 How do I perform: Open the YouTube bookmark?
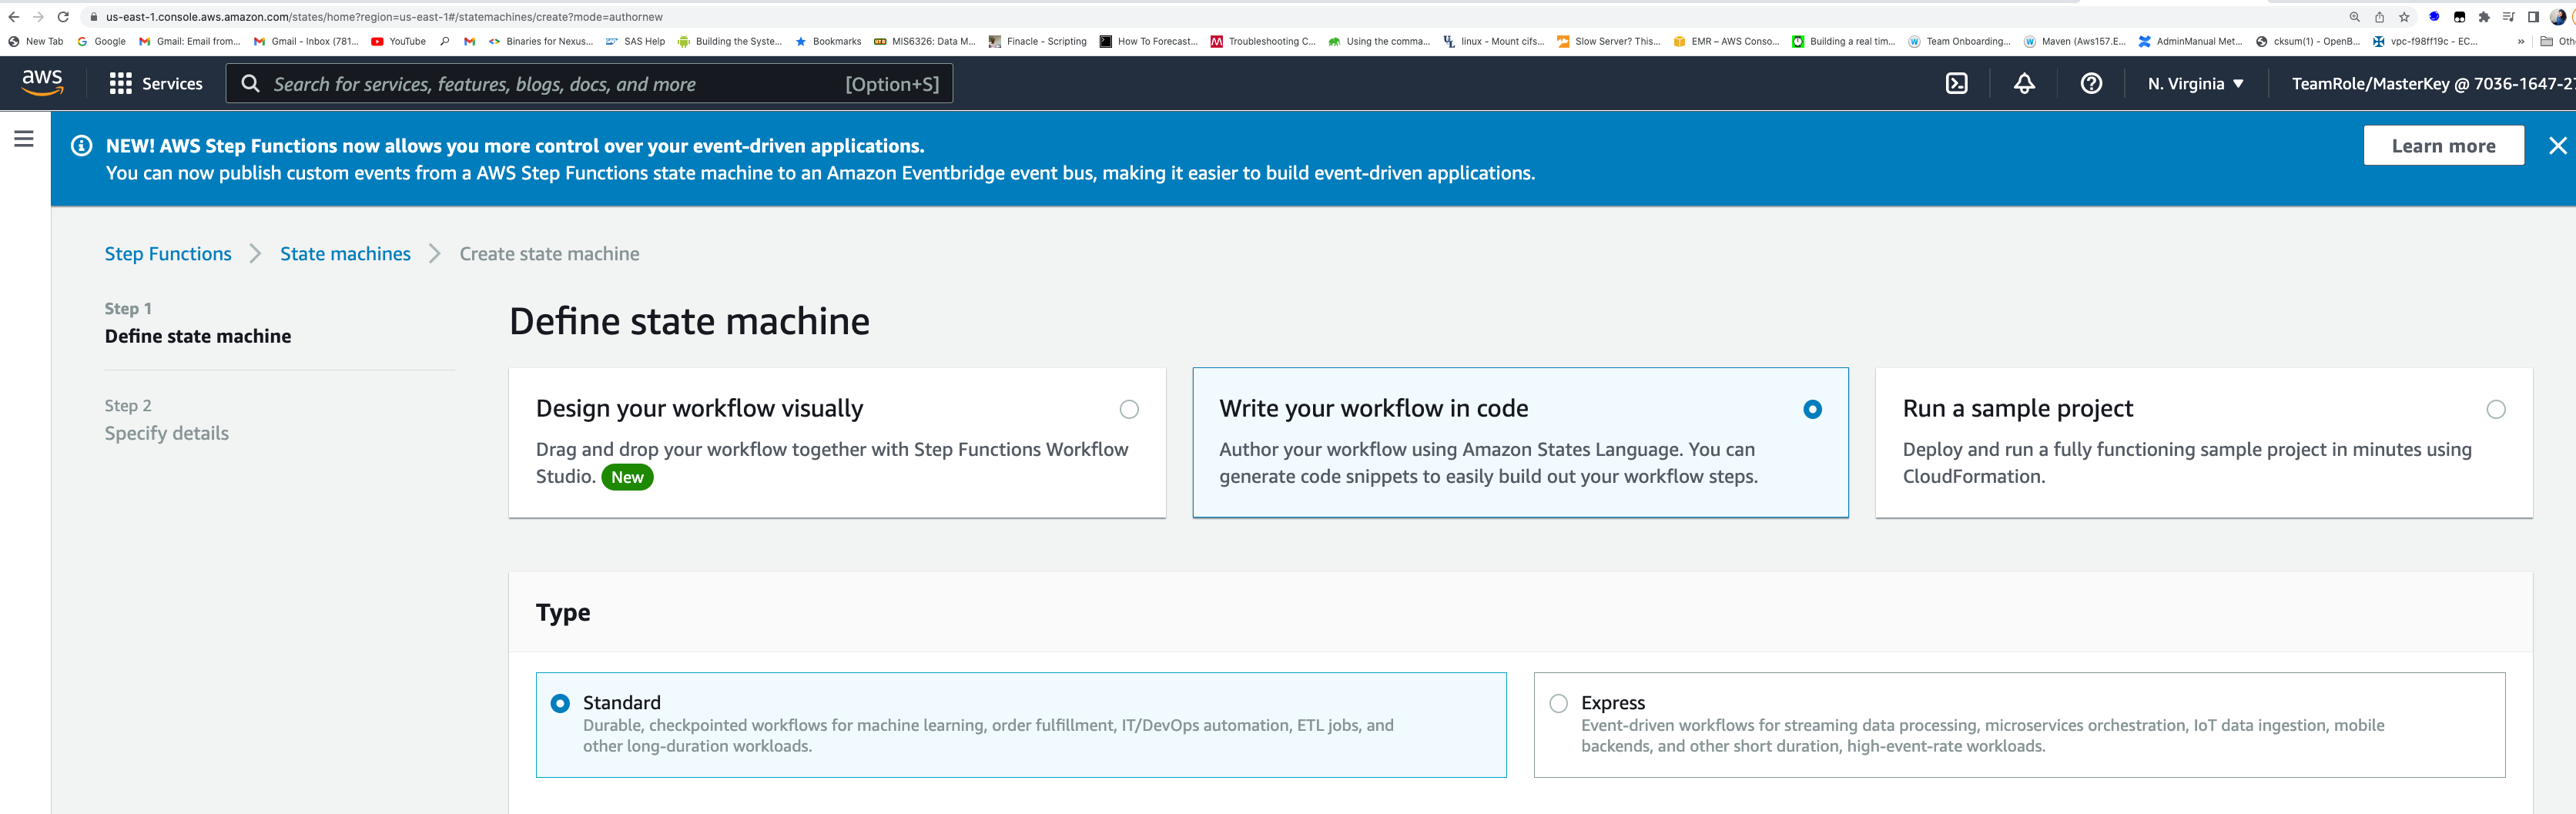(x=398, y=42)
